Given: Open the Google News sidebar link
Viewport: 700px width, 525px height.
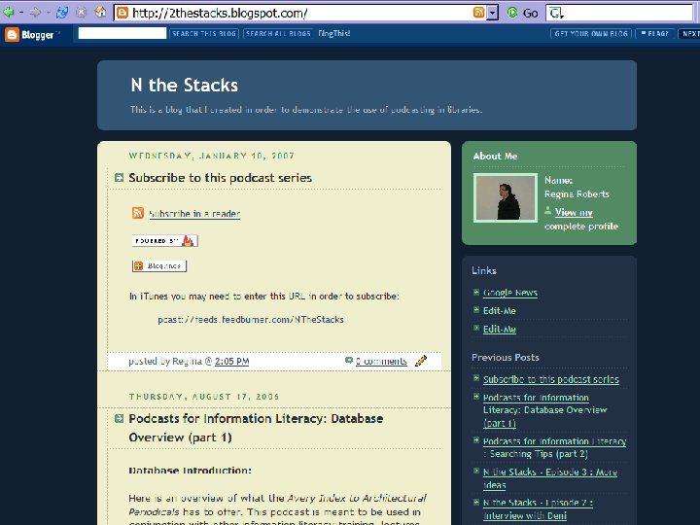Looking at the screenshot, I should (x=510, y=293).
